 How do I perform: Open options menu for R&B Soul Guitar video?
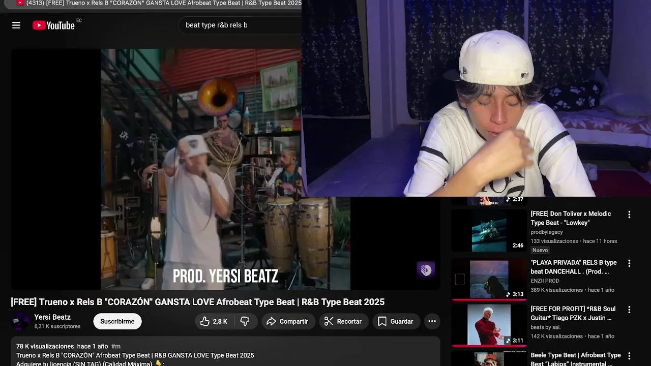pyautogui.click(x=629, y=310)
